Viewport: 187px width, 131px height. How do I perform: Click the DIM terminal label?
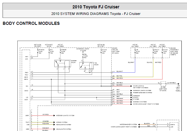pyautogui.click(x=28, y=125)
